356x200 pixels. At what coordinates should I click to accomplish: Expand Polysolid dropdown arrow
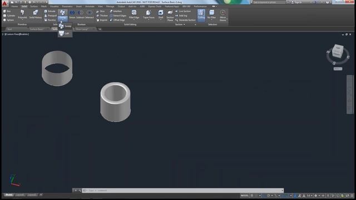coord(22,20)
